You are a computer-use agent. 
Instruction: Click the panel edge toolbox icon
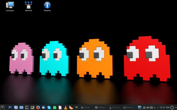(176, 107)
